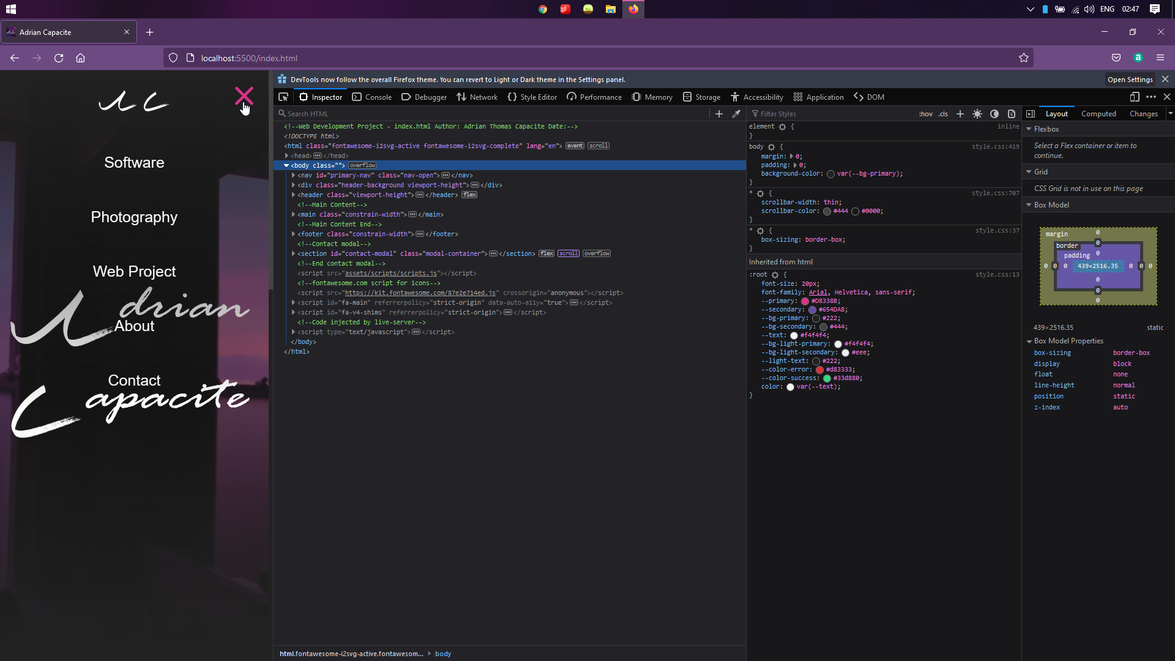The height and width of the screenshot is (661, 1175).
Task: Open the scripts.js source link
Action: pyautogui.click(x=390, y=273)
